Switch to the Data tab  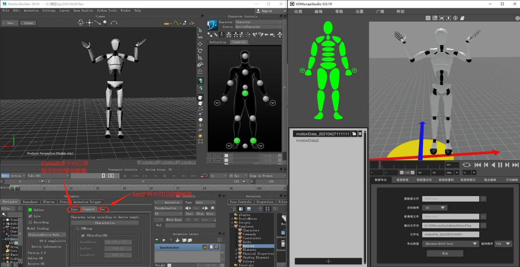[x=74, y=209]
